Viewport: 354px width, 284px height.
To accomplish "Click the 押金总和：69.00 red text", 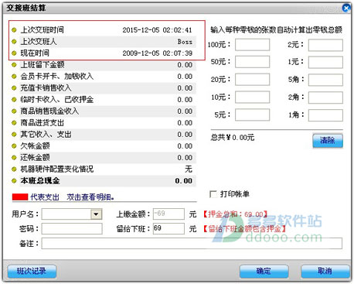I will 235,214.
